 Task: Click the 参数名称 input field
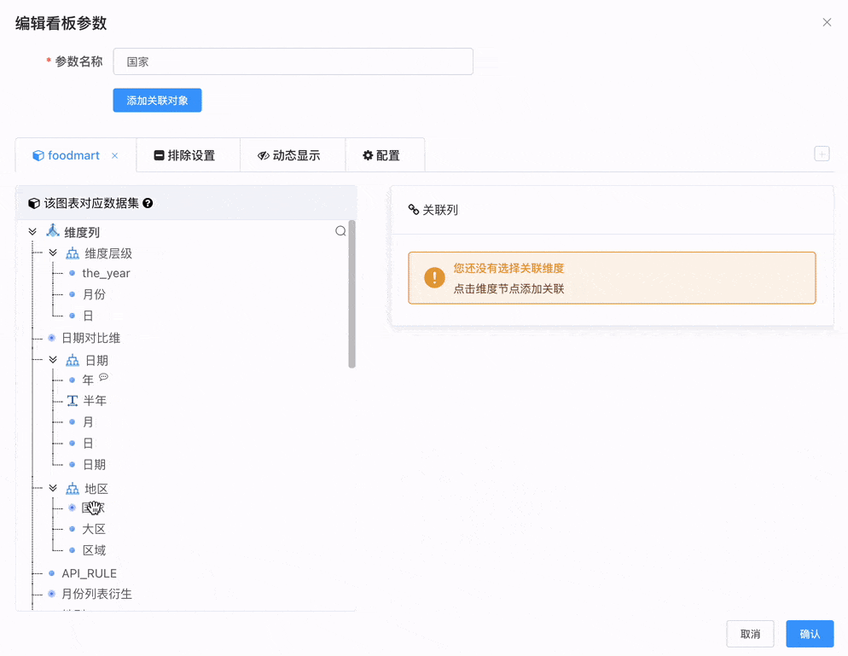[293, 61]
